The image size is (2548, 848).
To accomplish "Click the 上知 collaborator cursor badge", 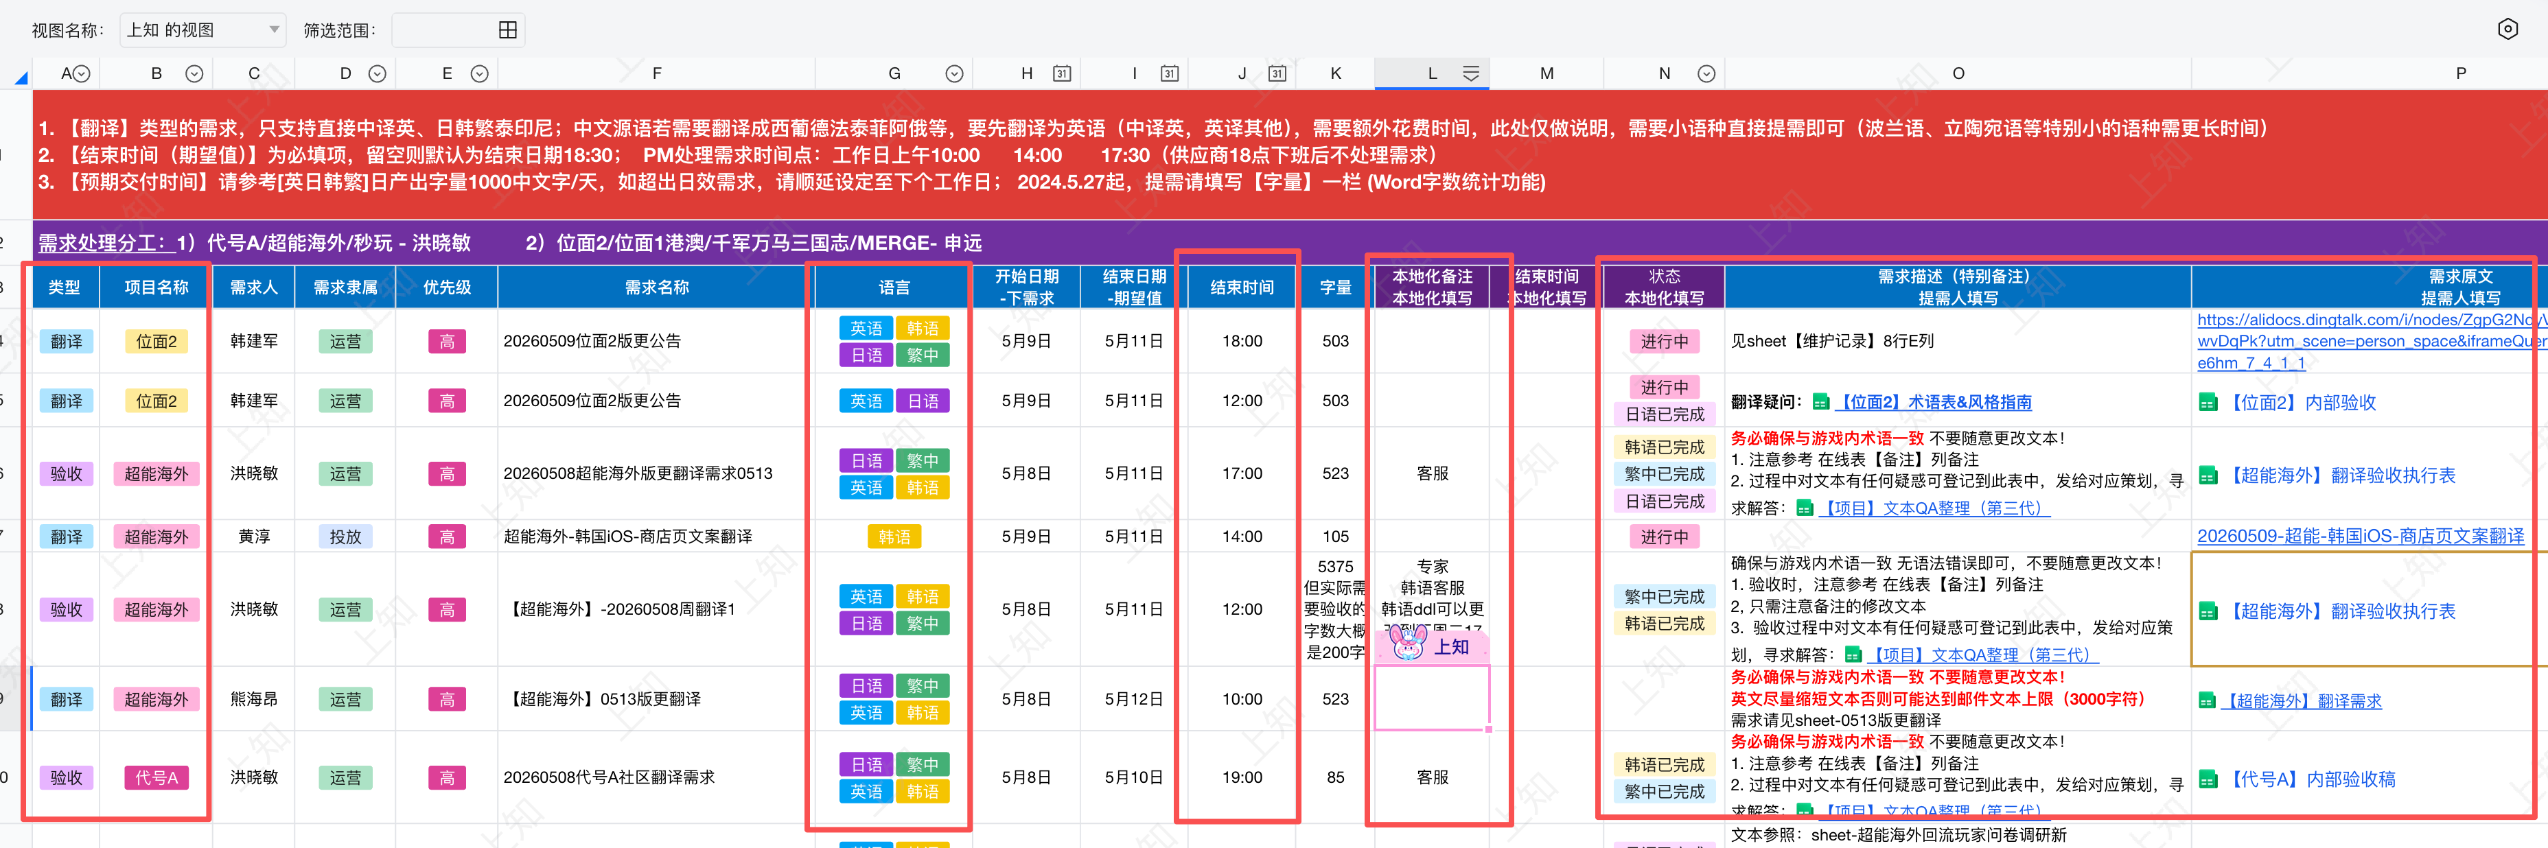I will 1433,646.
